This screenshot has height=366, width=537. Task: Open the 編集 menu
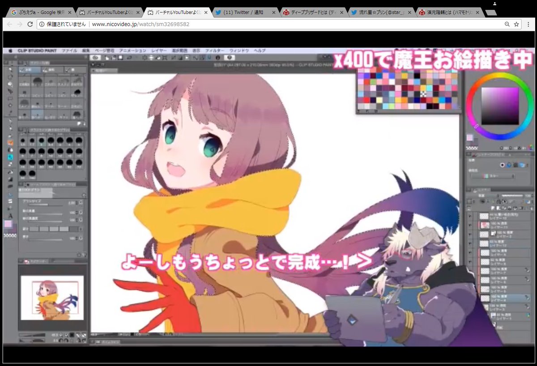86,51
